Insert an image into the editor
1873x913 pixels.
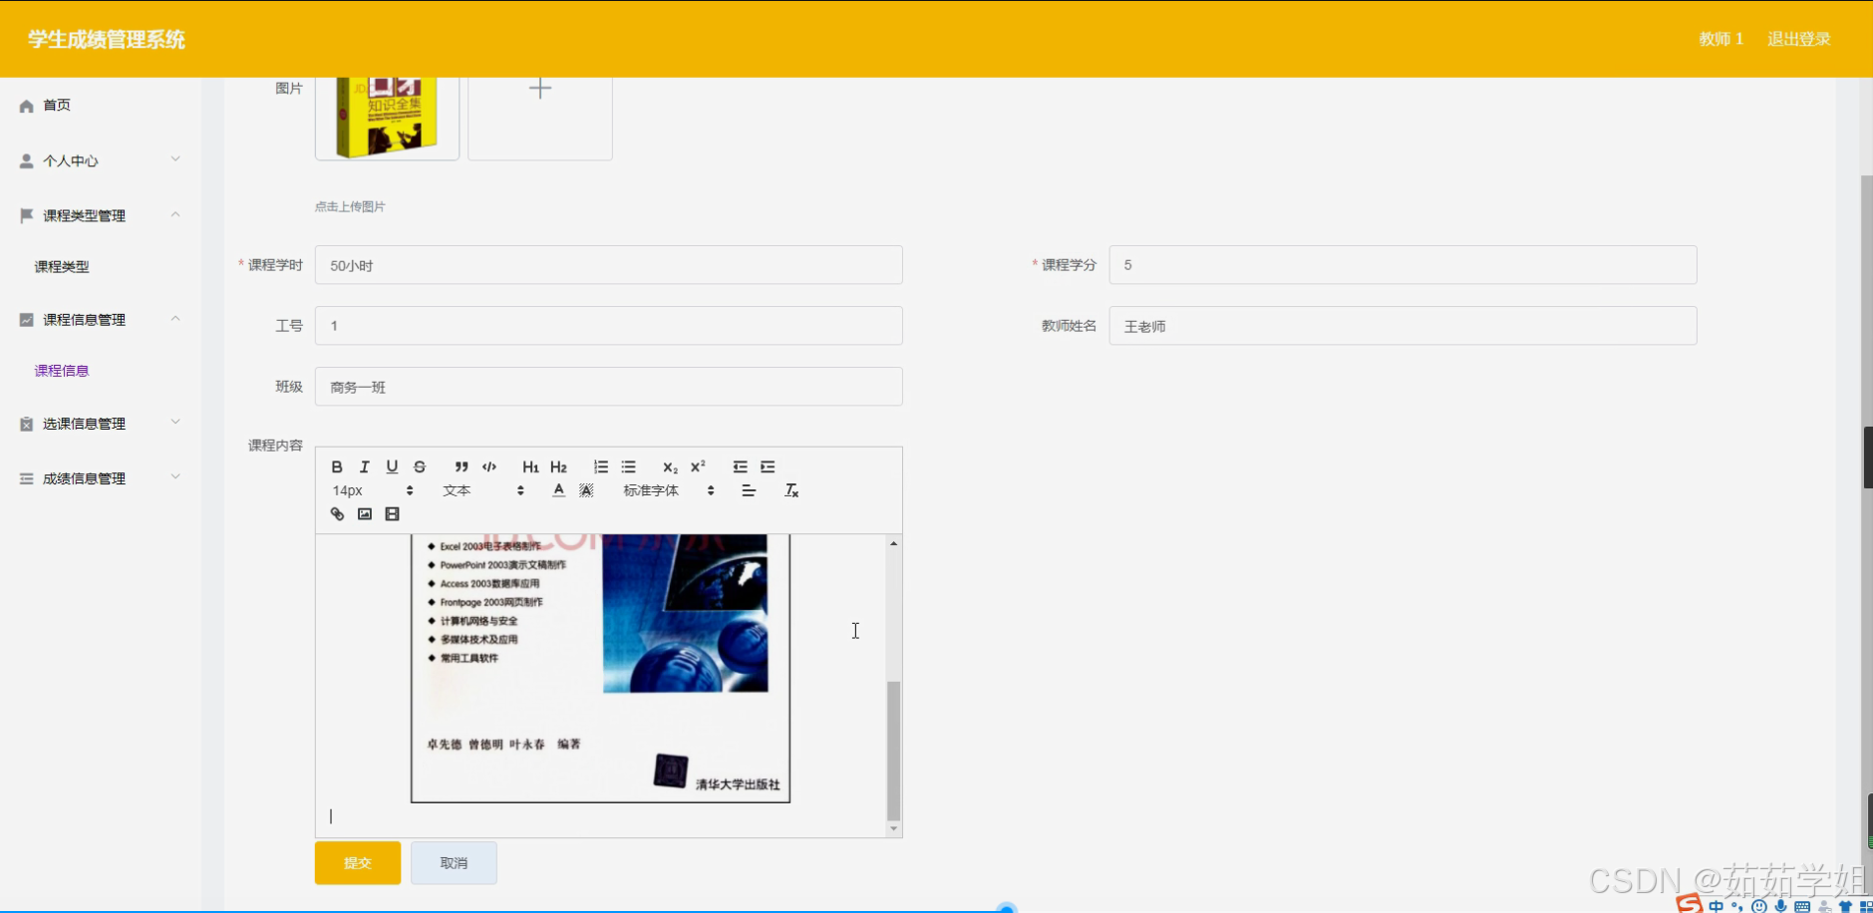click(365, 514)
